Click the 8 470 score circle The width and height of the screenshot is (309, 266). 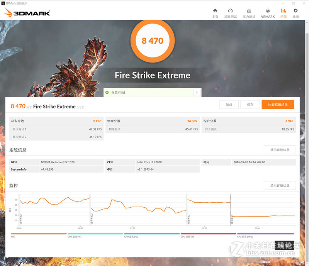[153, 41]
